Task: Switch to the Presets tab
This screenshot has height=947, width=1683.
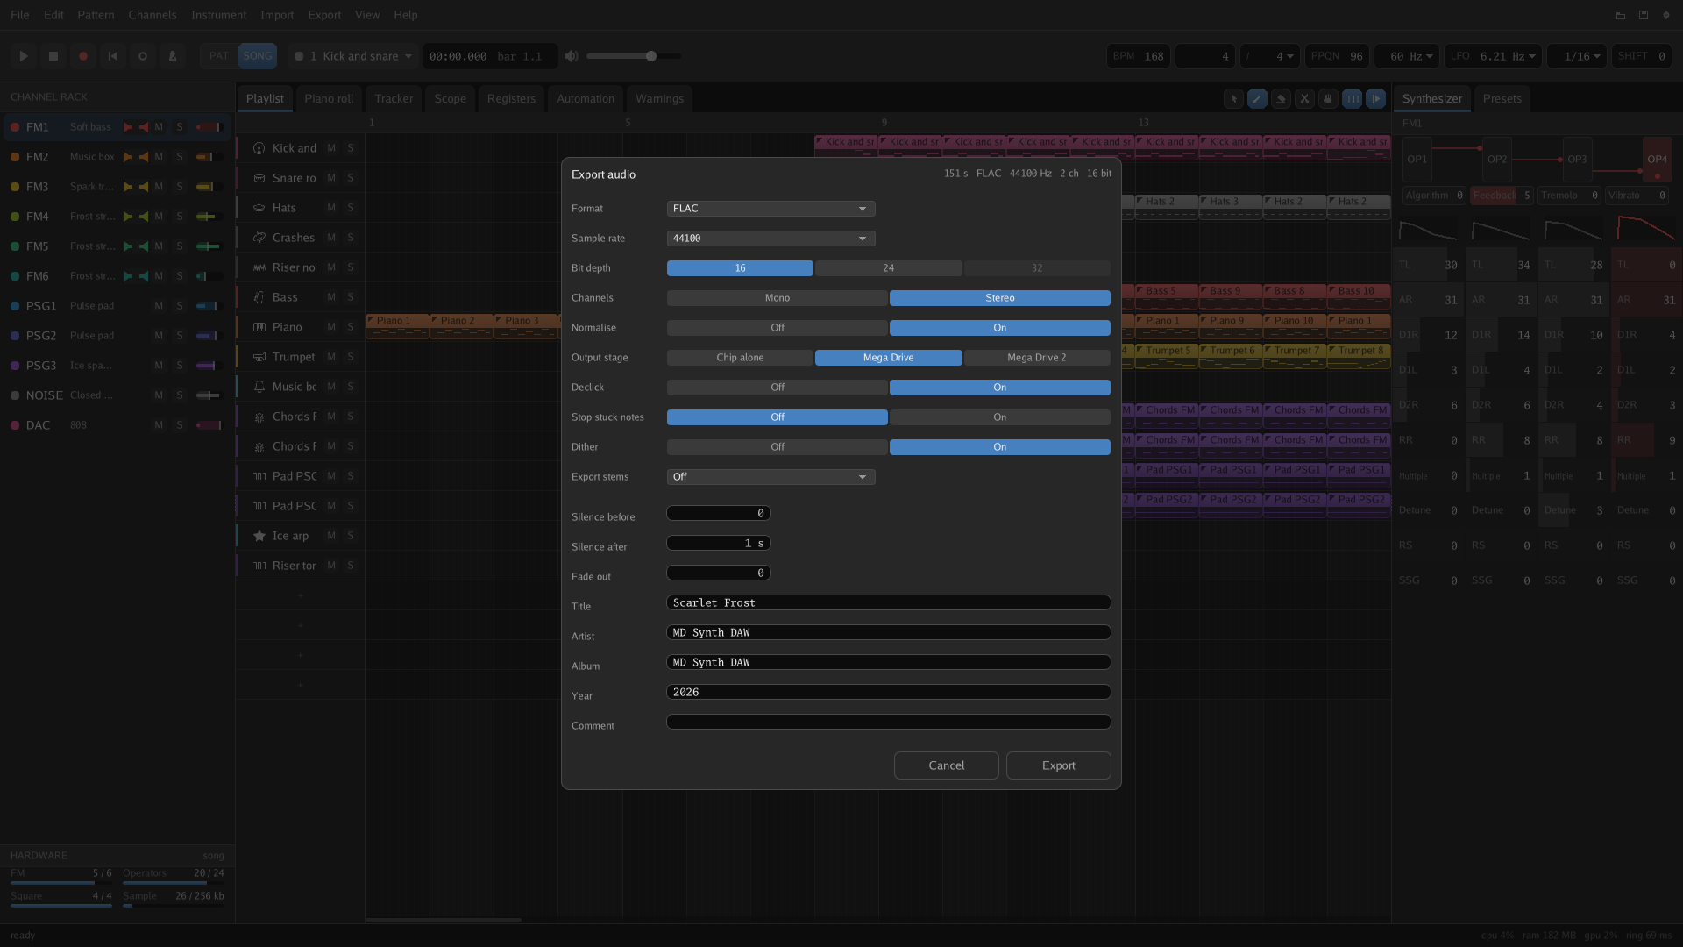Action: pyautogui.click(x=1502, y=99)
